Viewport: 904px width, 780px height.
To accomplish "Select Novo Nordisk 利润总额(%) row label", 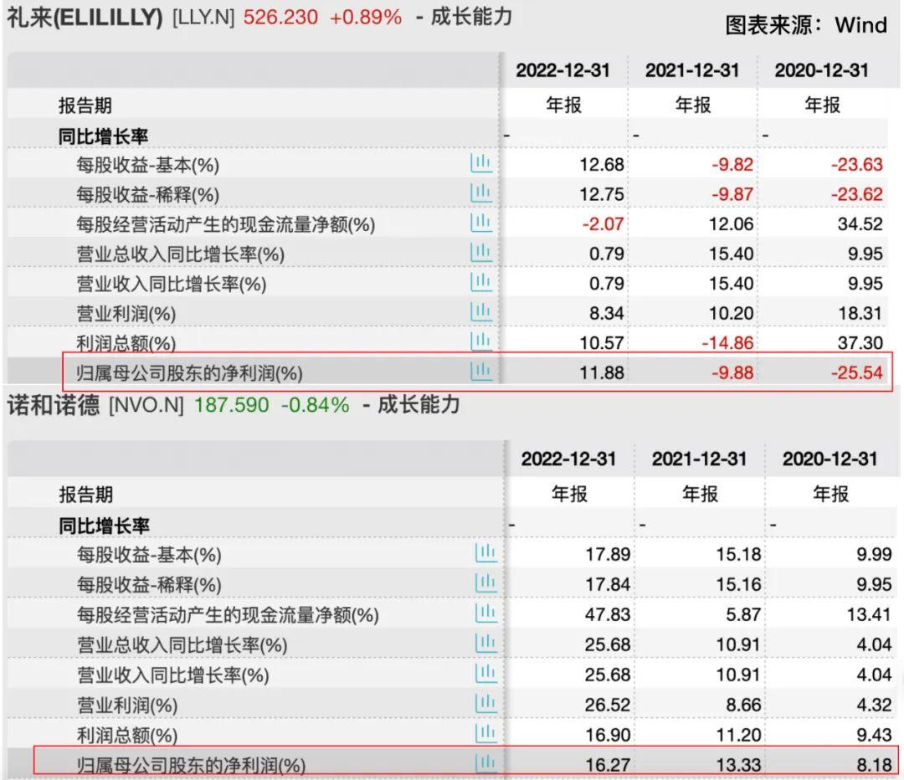I will [x=127, y=735].
